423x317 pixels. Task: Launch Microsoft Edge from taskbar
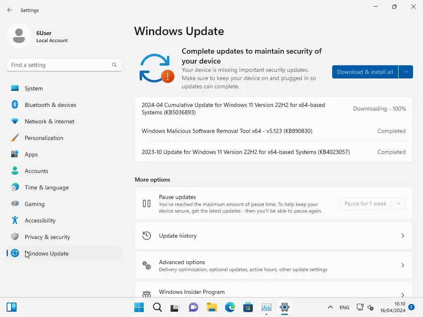pos(230,307)
